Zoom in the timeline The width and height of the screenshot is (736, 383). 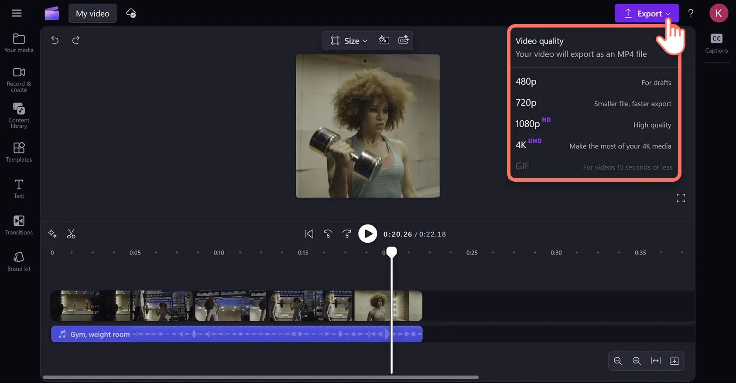coord(637,361)
